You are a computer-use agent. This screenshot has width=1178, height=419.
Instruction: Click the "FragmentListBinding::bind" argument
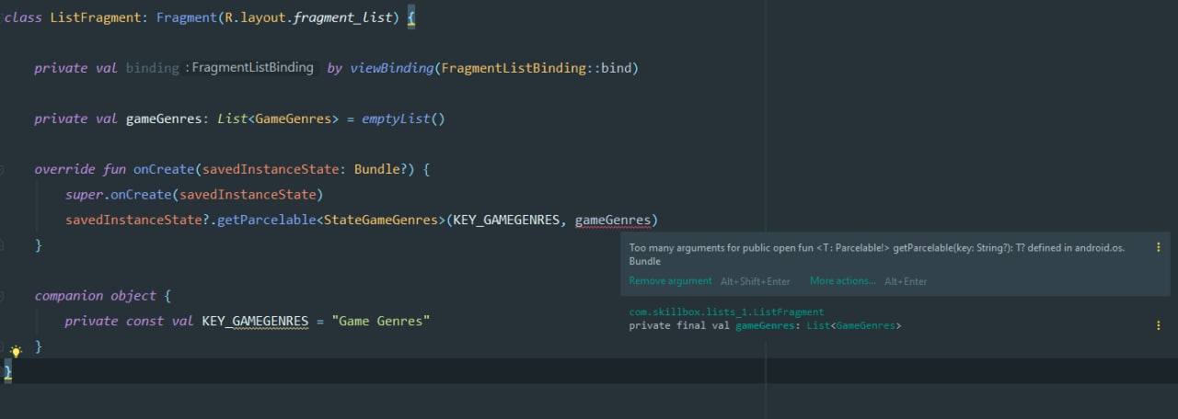pos(536,68)
